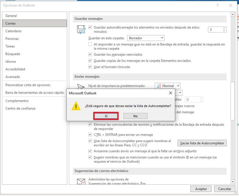Toggle Avisarme cuando falte un archivo adjunto
The image size is (239, 196).
click(x=90, y=151)
